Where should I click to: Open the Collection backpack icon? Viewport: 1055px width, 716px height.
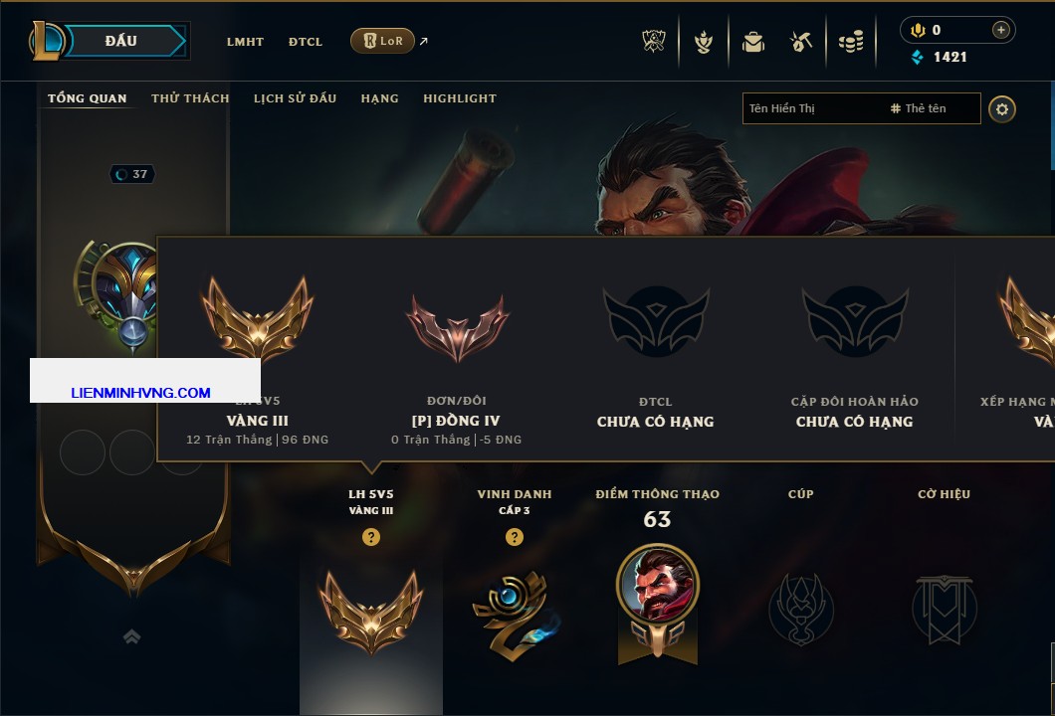pos(752,43)
